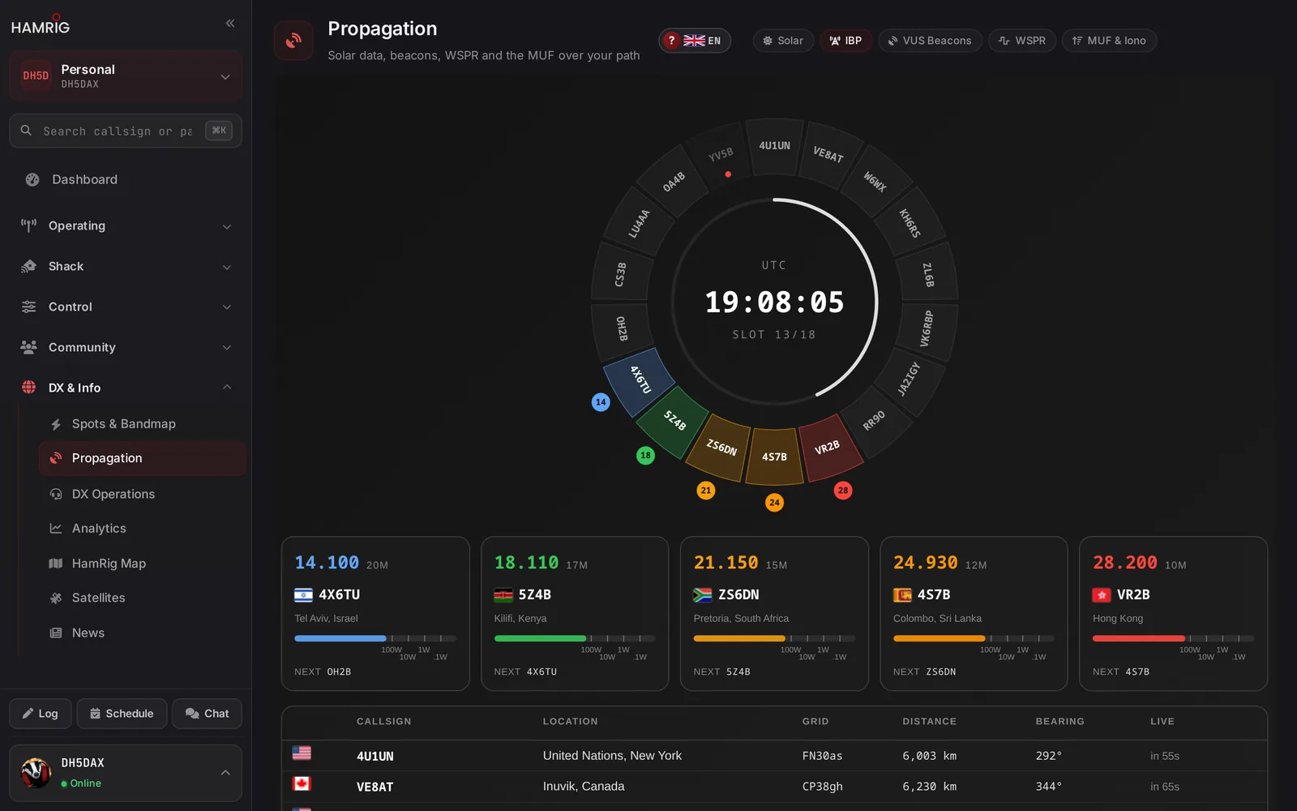Open the 21.150 ZS6DN beacon card

coord(774,614)
